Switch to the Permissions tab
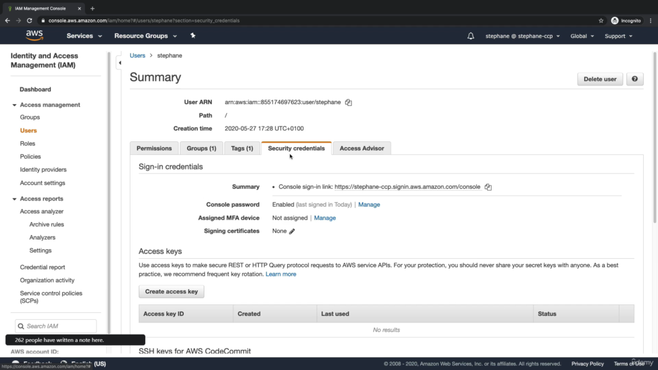This screenshot has height=370, width=658. (154, 148)
